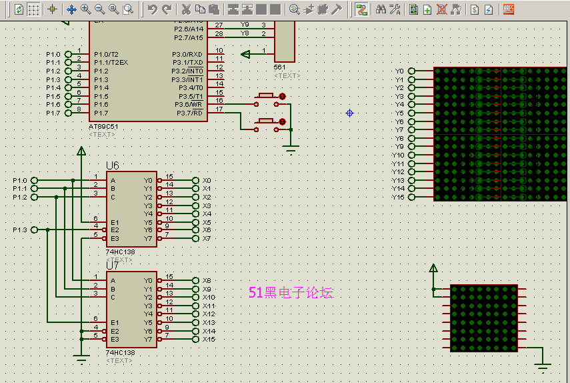Select the blue pan/center-at-cursor arrows icon
The width and height of the screenshot is (570, 383).
[71, 9]
